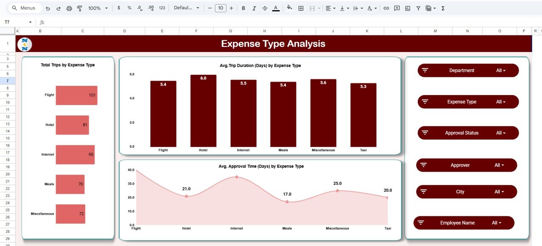Screen dimensions: 542x246
Task: Toggle bold formatting
Action: click(x=243, y=8)
